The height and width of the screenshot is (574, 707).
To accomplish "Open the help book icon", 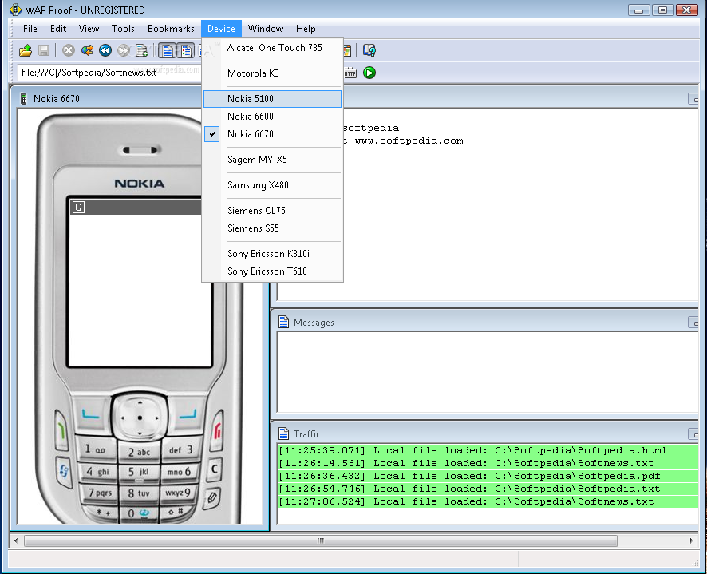I will click(x=369, y=50).
